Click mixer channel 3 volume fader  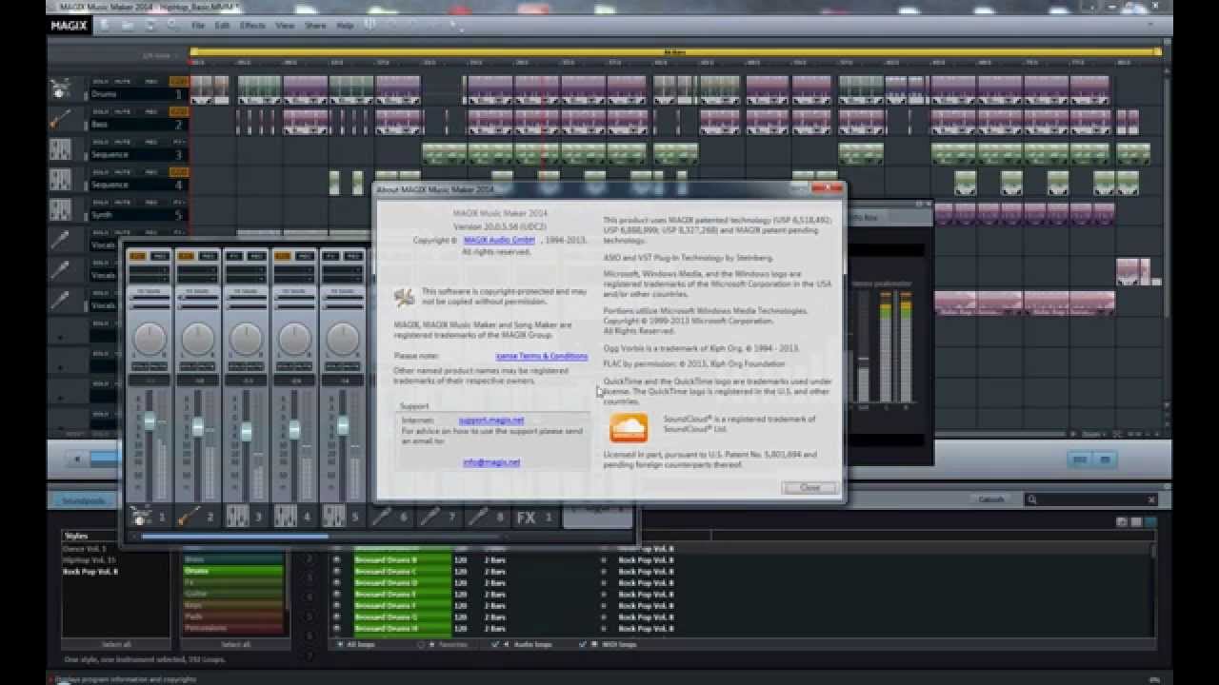click(x=246, y=431)
